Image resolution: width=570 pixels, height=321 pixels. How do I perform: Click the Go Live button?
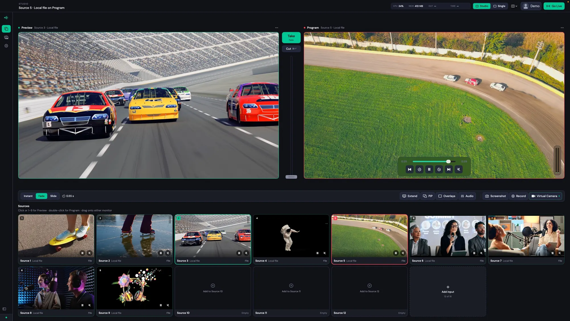coord(554,6)
